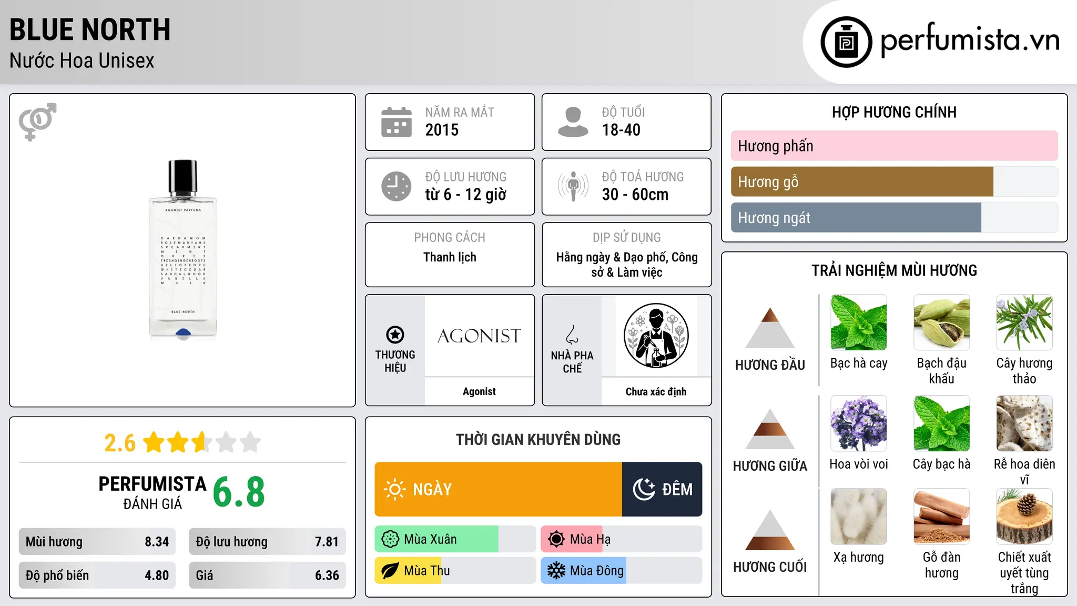Click the Mùi hương 8.34 score row

(x=97, y=542)
